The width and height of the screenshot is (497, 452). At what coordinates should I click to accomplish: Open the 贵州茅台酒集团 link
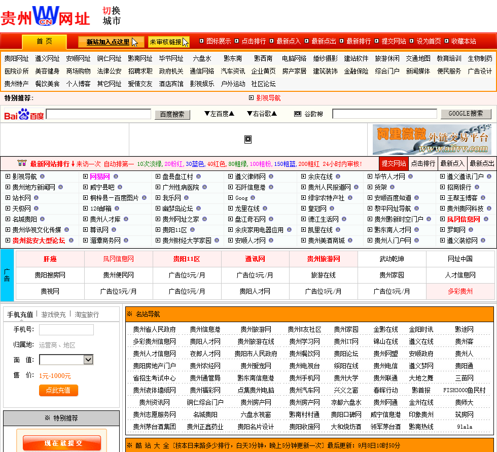point(154,427)
